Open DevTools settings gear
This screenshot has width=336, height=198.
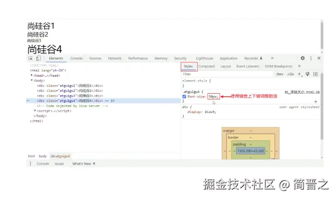pos(303,58)
